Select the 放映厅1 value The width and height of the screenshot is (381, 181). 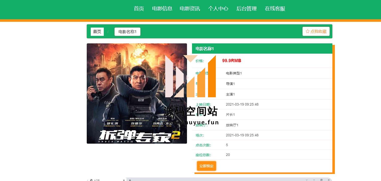click(232, 125)
